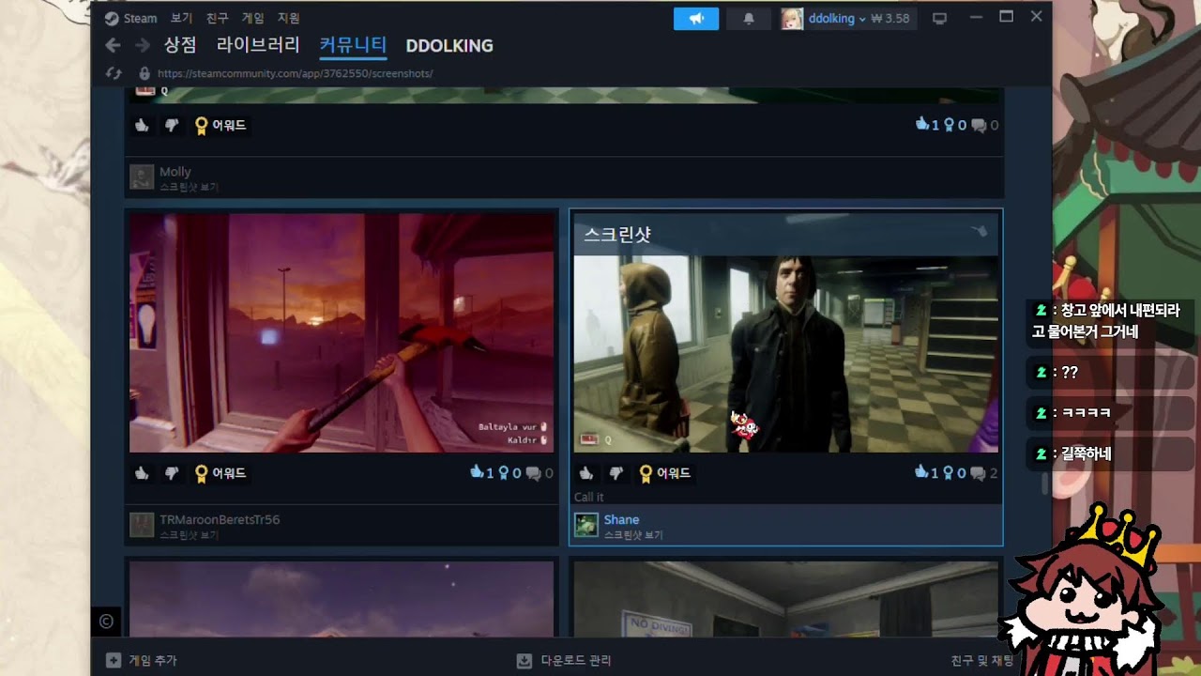Screen dimensions: 1201x676
Task: Give an 어워드 to TRMaroonBeretsTr56's screenshot
Action: coord(220,473)
